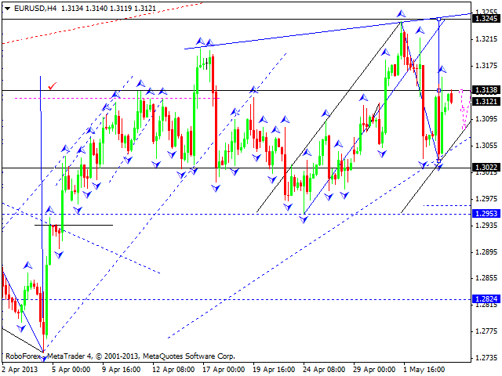This screenshot has width=502, height=376.
Task: Click the red checkmark icon on chart
Action: coord(53,85)
